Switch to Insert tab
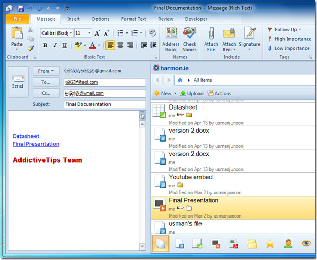The height and width of the screenshot is (260, 317). (73, 19)
